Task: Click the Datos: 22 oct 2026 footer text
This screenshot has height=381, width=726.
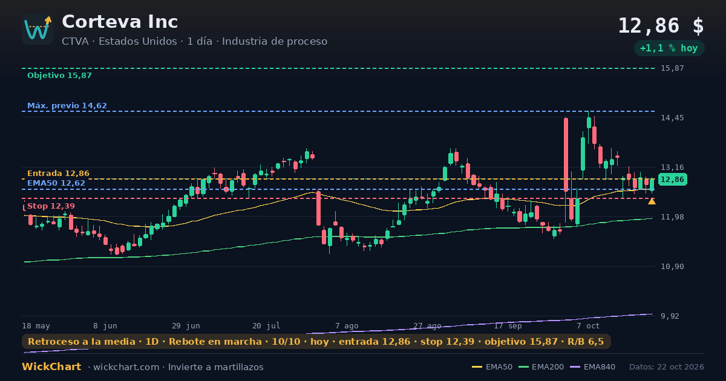Action: click(x=667, y=367)
